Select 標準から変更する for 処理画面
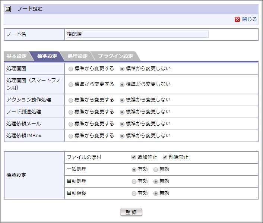The image size is (263, 223). pyautogui.click(x=71, y=69)
